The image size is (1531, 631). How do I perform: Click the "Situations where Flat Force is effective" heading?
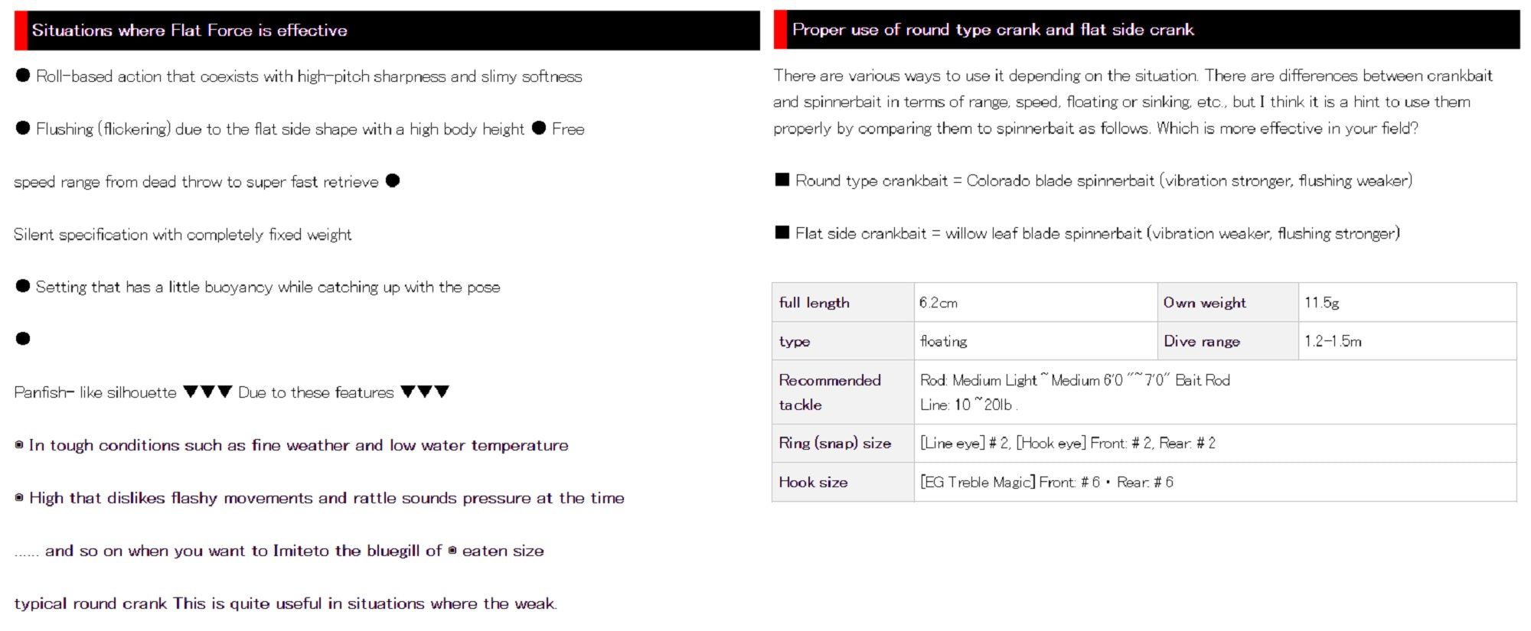pyautogui.click(x=189, y=31)
